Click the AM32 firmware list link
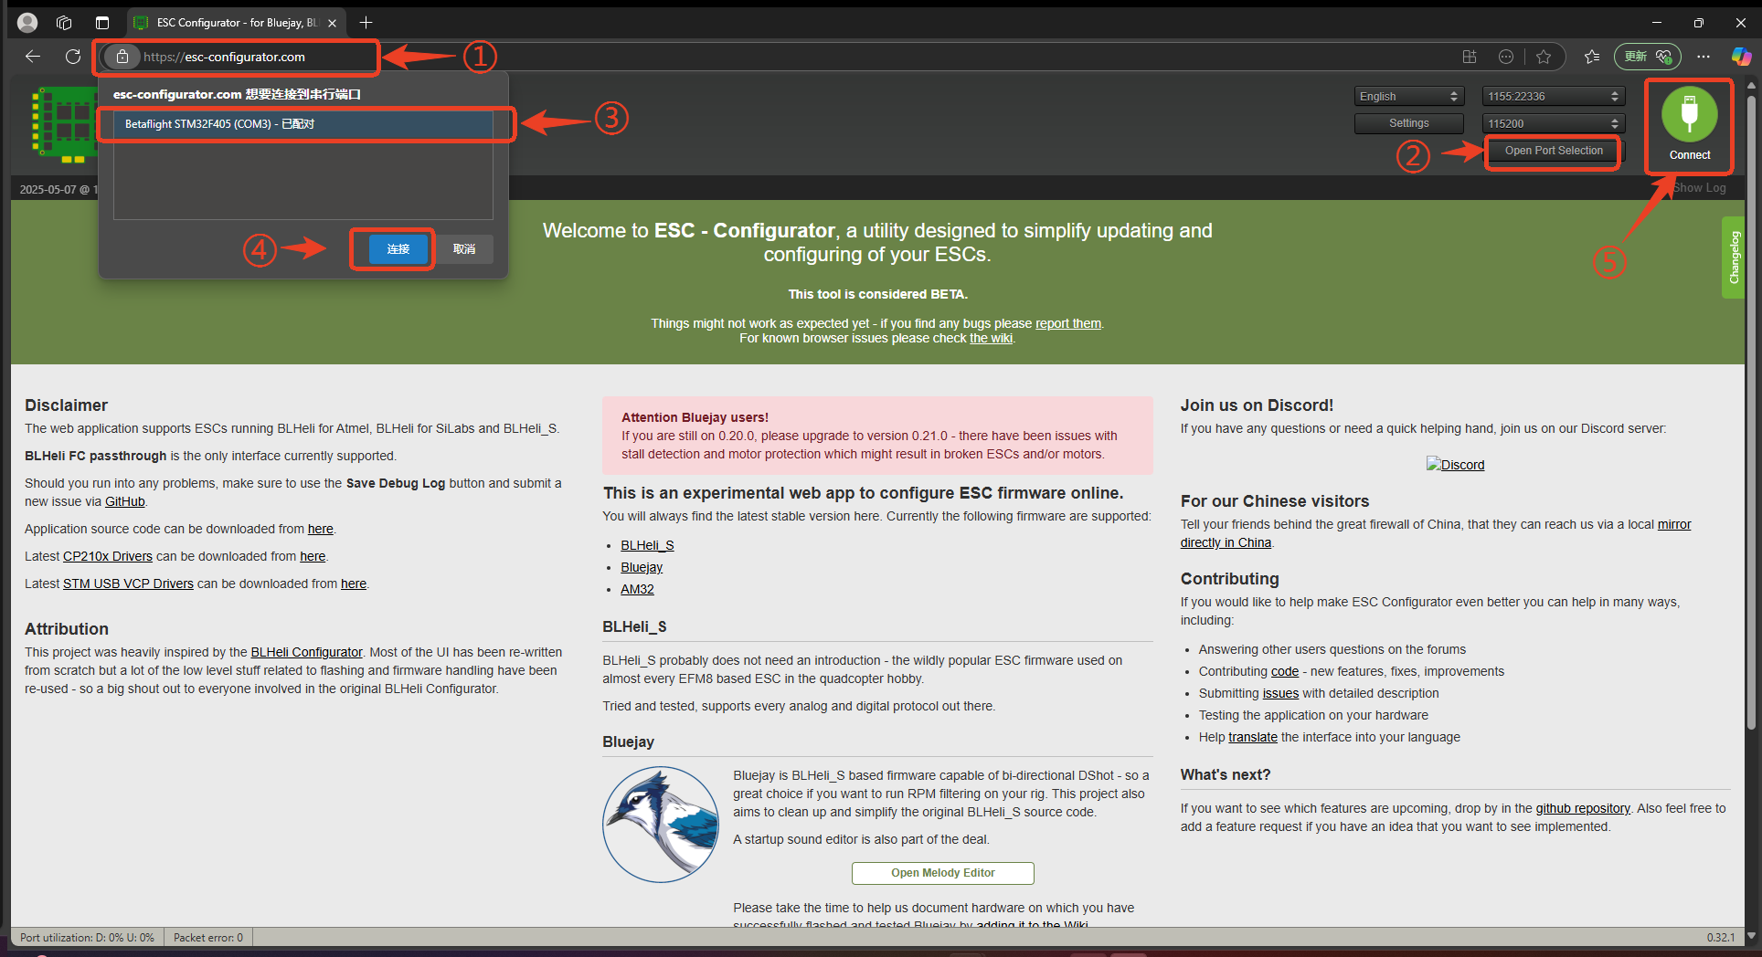 pos(637,589)
